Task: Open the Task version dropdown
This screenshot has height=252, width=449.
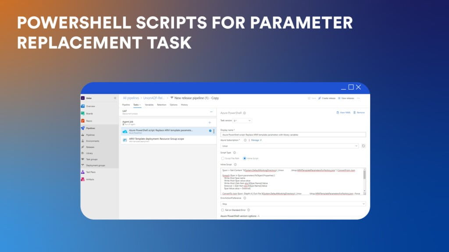Action: [x=242, y=120]
